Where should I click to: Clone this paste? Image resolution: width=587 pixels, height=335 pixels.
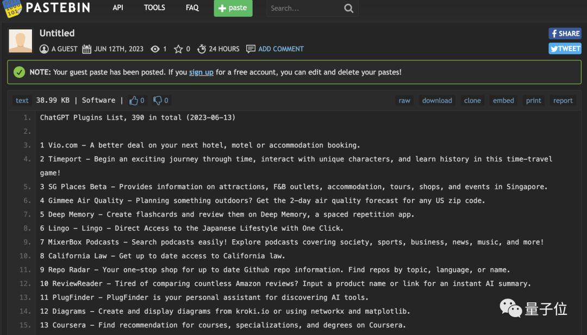click(x=472, y=101)
